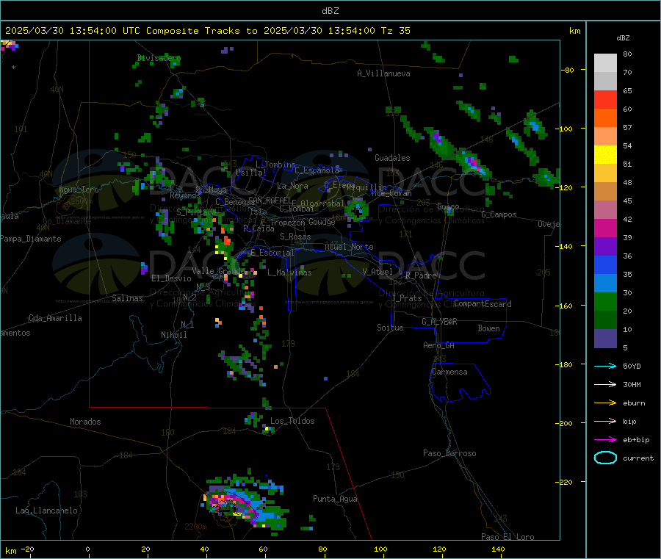The image size is (661, 559).
Task: Click the L_Malvinas map label
Action: click(x=289, y=273)
